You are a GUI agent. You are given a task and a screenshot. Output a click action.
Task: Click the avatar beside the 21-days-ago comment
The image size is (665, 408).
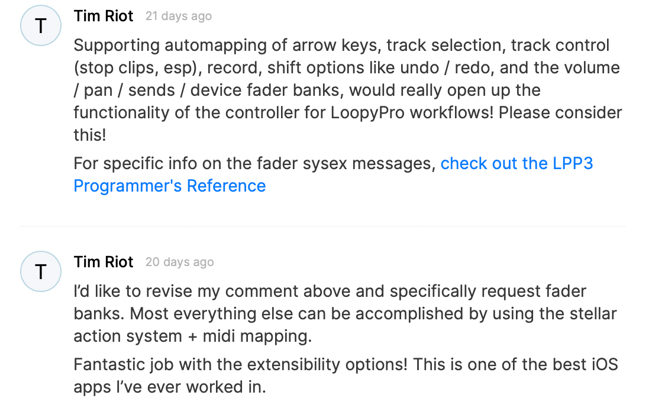pyautogui.click(x=41, y=26)
